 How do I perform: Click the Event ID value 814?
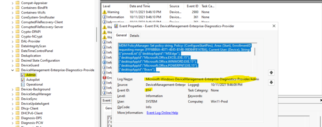pos(148,90)
